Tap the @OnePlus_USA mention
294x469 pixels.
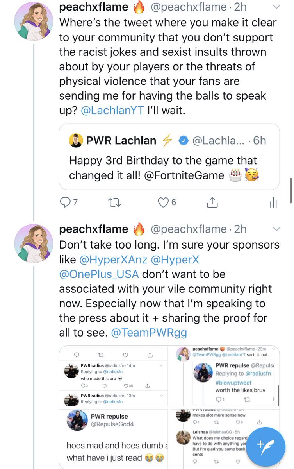[99, 274]
